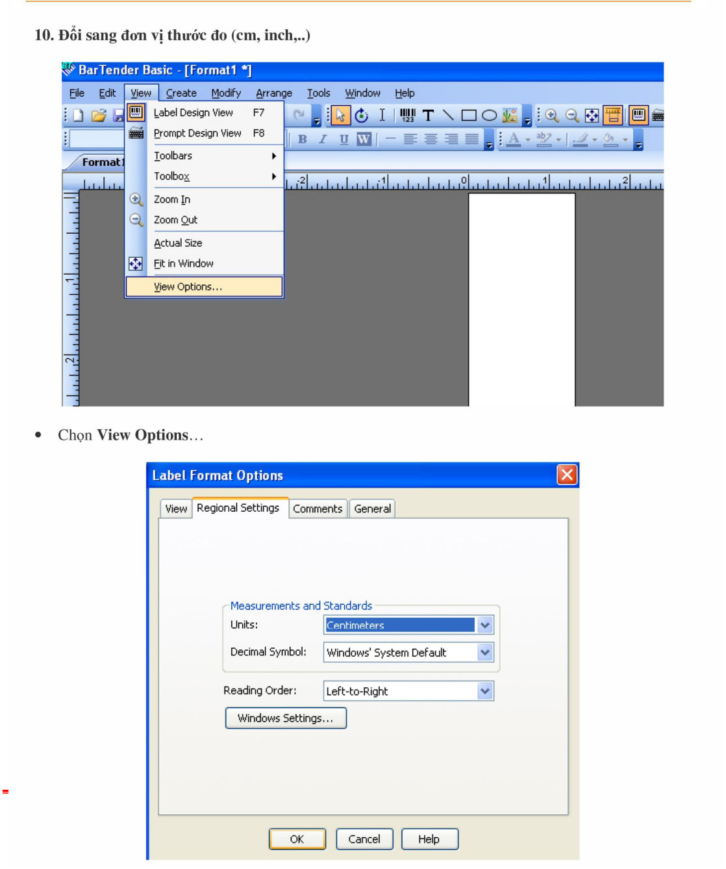The height and width of the screenshot is (869, 726).
Task: Justify text alignment
Action: (472, 139)
